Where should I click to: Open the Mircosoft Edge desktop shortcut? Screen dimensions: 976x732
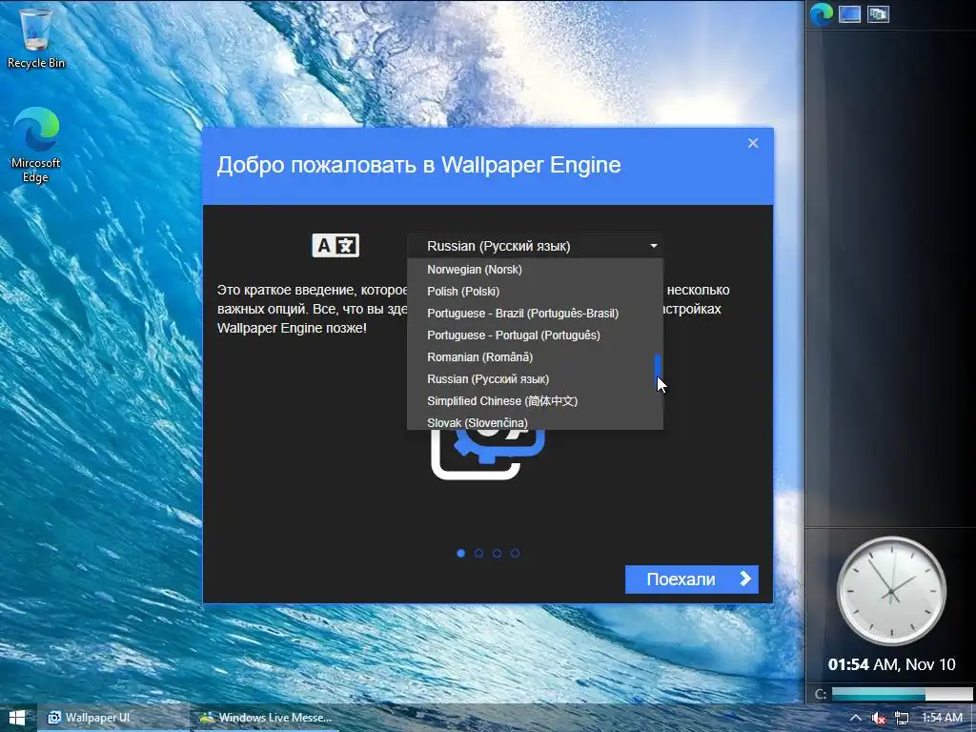[x=35, y=145]
